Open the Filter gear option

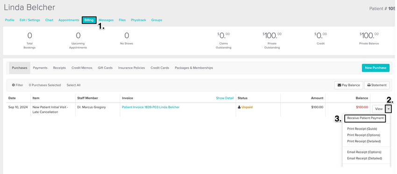tap(17, 85)
